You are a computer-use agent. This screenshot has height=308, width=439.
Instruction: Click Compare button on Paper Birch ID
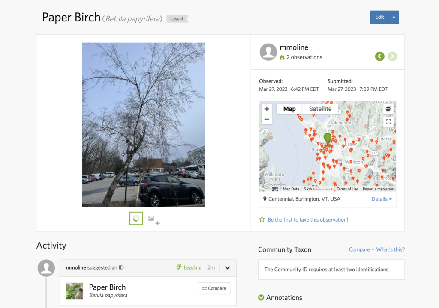click(x=214, y=288)
